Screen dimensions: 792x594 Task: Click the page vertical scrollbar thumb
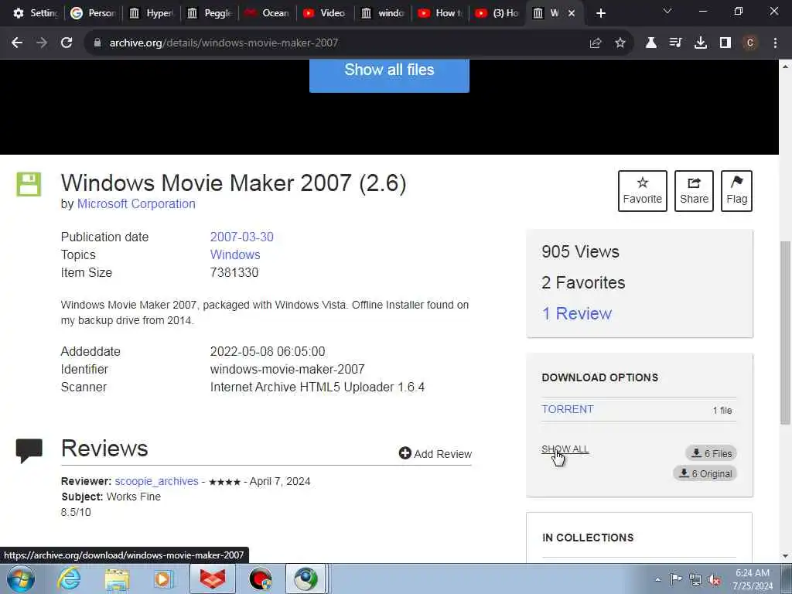(x=785, y=333)
